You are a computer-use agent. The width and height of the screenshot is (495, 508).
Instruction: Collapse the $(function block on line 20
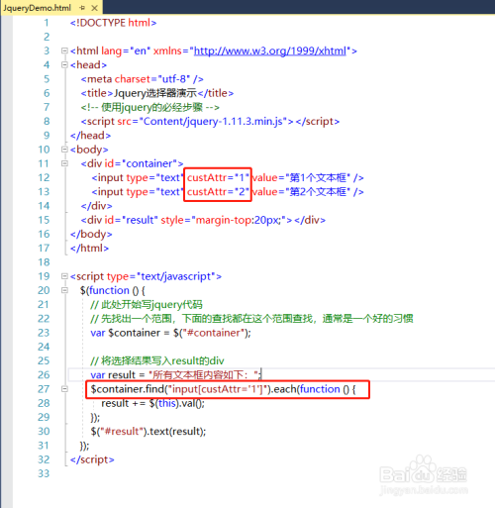coord(64,290)
